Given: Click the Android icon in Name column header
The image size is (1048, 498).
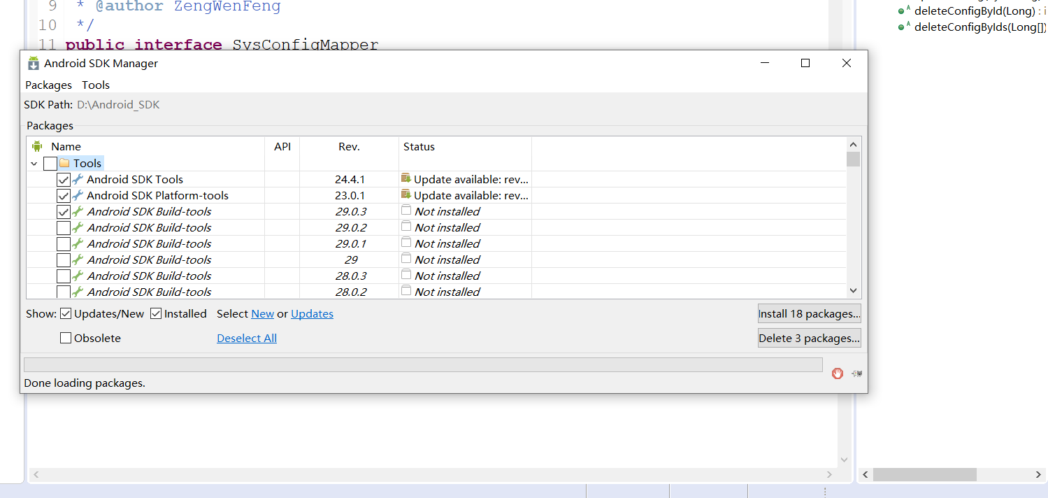Looking at the screenshot, I should point(37,146).
